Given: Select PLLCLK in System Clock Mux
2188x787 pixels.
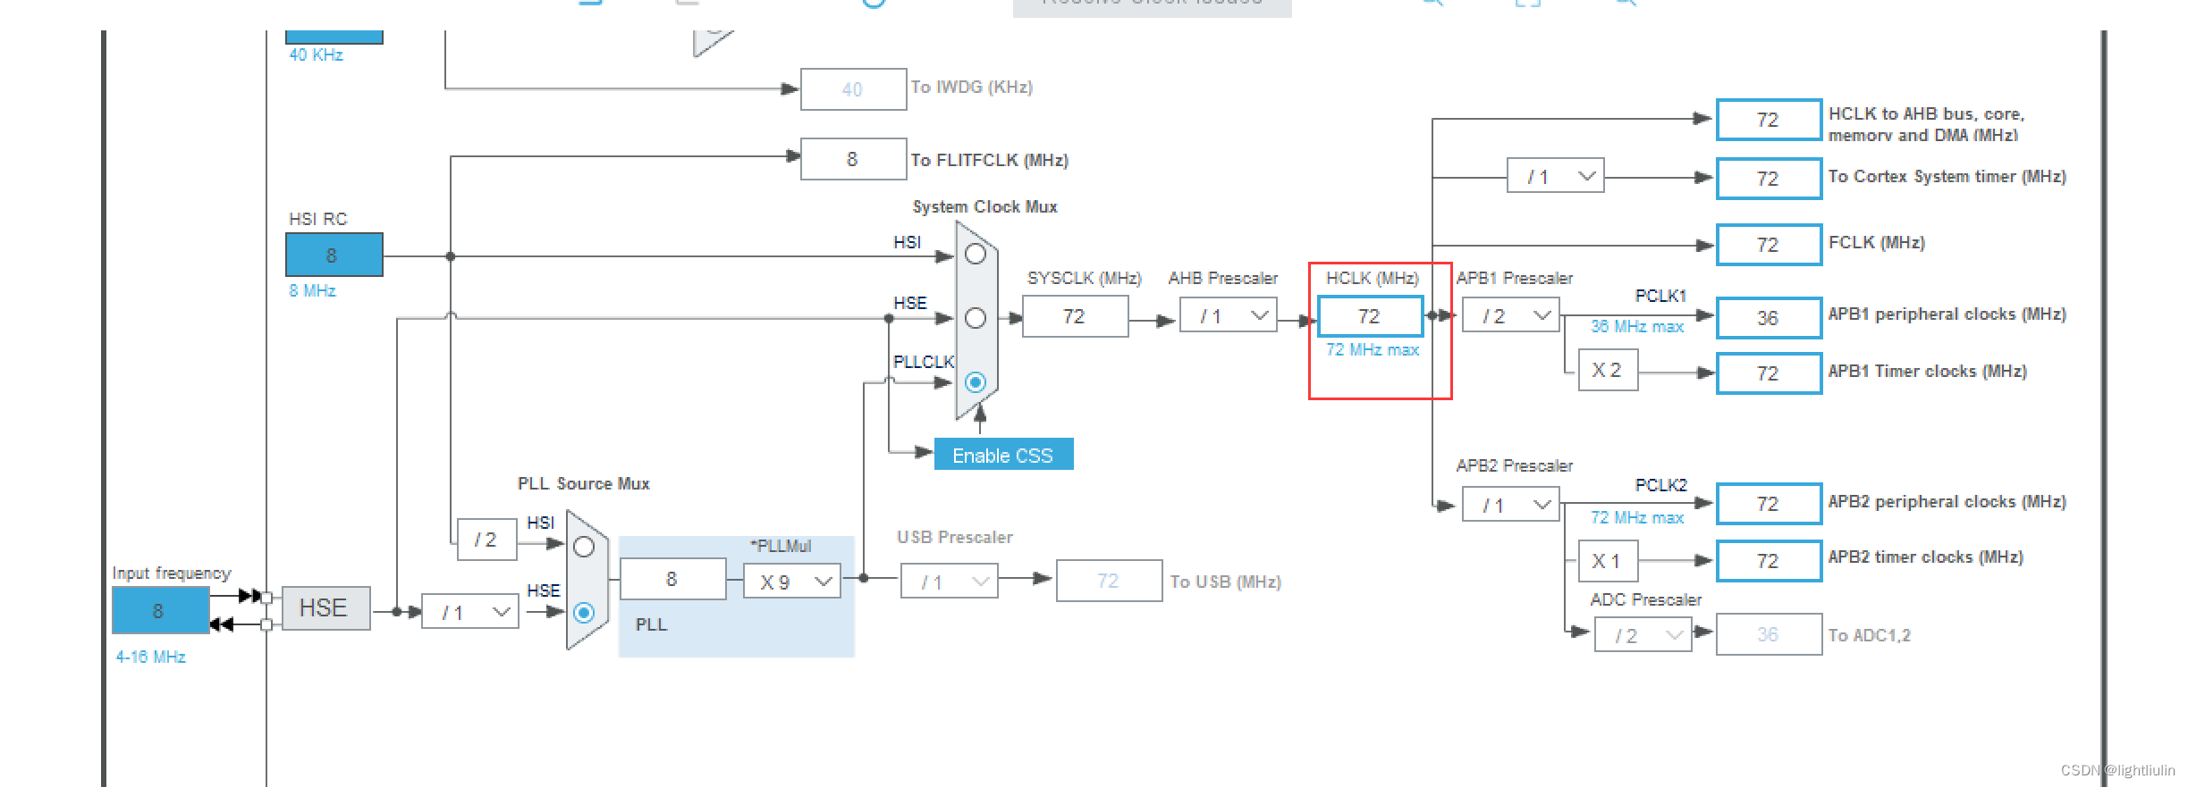Looking at the screenshot, I should (976, 382).
